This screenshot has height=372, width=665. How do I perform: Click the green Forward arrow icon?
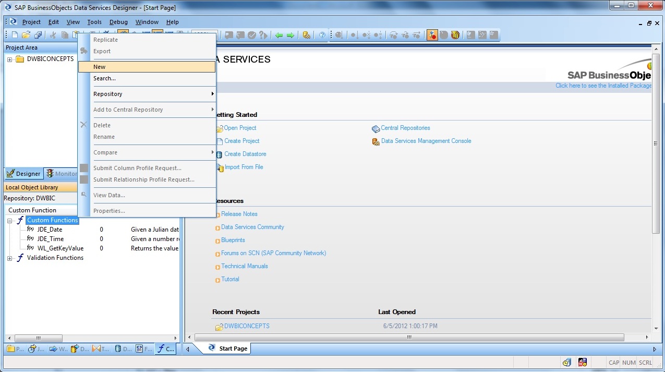(291, 35)
